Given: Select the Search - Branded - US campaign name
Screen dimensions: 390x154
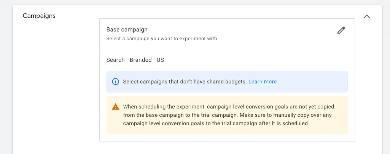Looking at the screenshot, I should point(135,60).
